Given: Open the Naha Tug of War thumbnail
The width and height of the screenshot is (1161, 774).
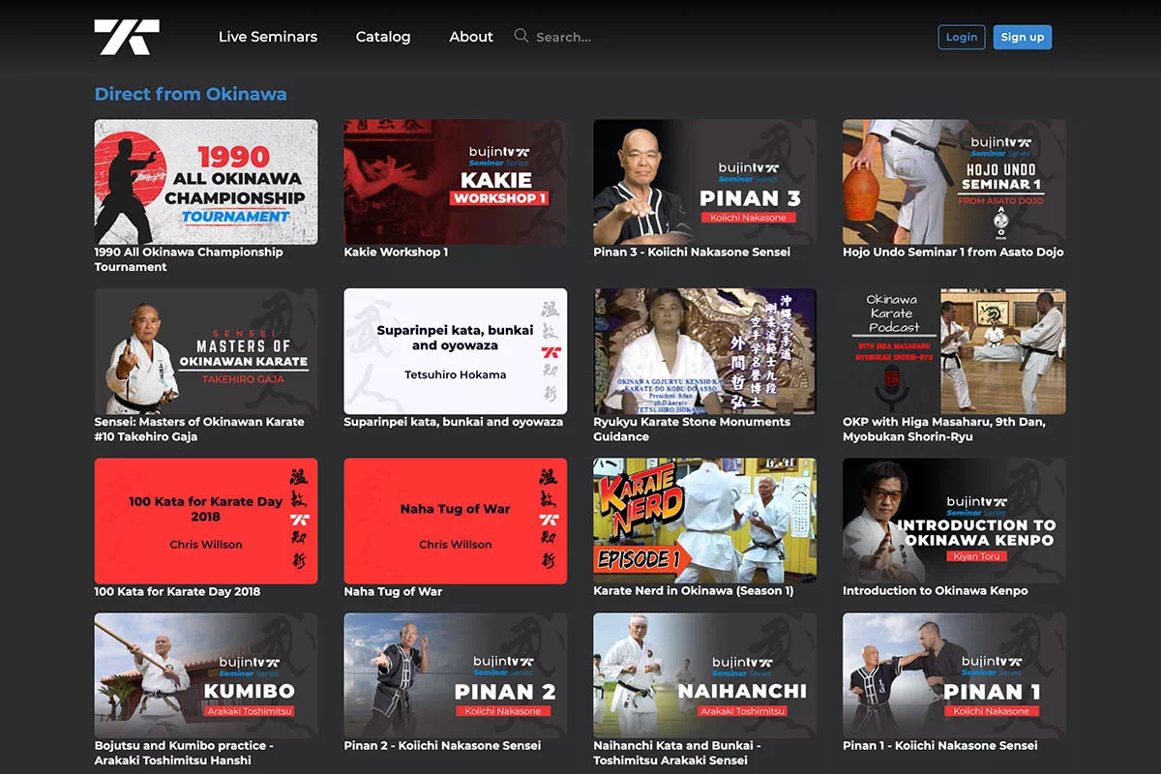Looking at the screenshot, I should [456, 521].
